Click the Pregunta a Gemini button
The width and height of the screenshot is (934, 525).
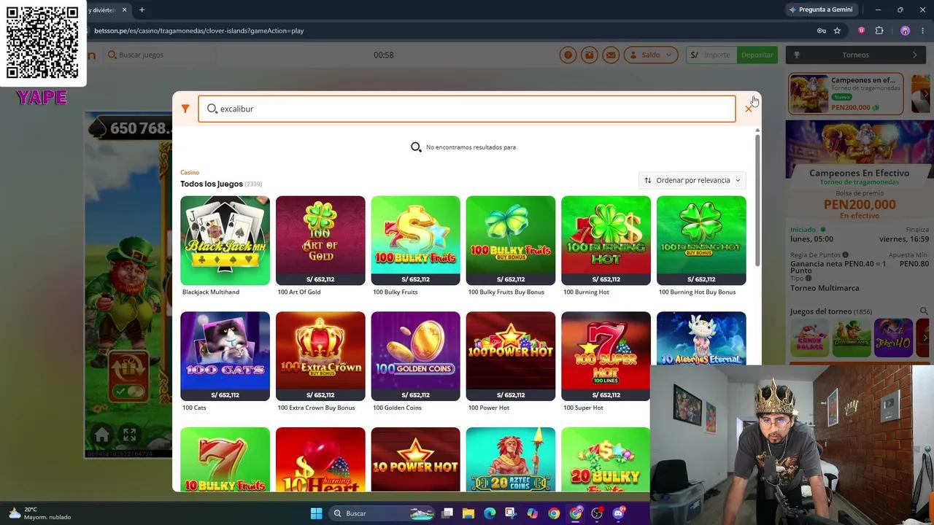click(x=821, y=9)
